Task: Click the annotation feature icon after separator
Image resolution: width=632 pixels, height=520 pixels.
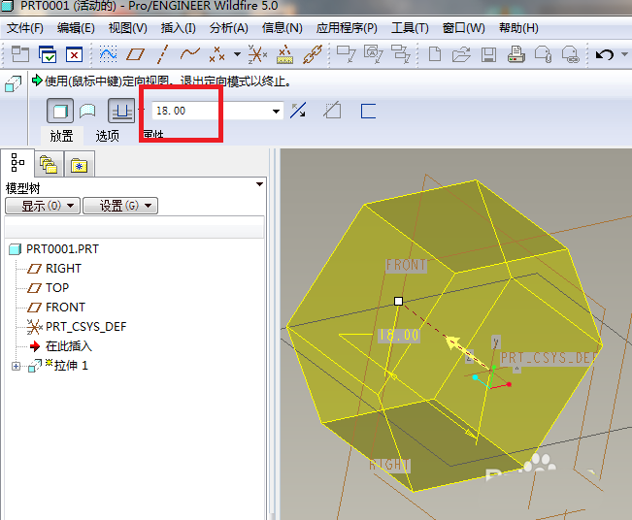Action: 346,54
